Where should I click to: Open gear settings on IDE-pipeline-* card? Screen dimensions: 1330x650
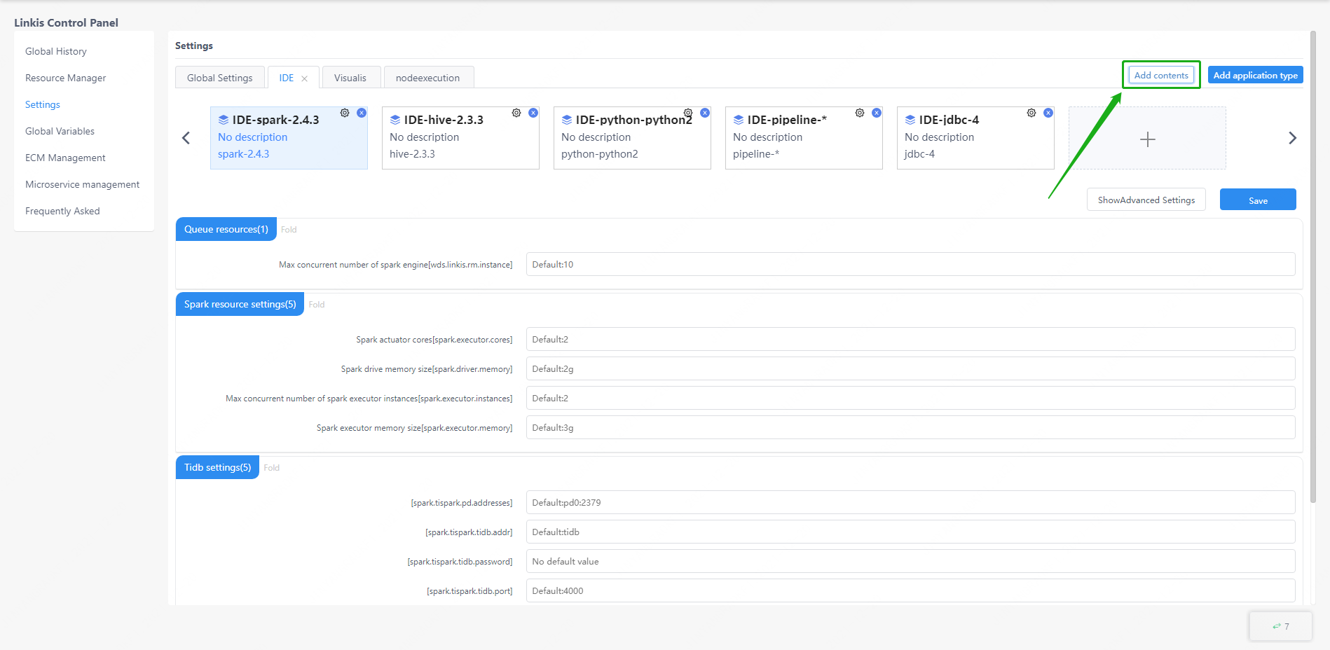click(x=860, y=113)
